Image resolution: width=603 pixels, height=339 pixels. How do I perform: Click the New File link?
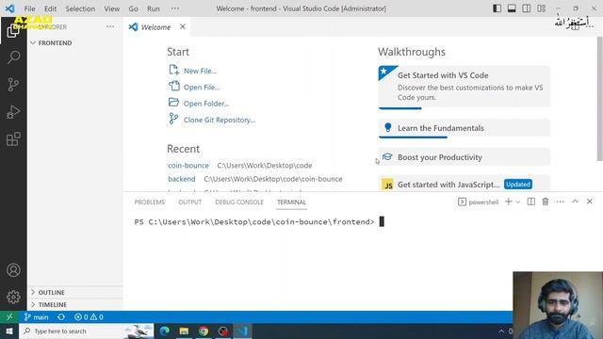click(x=200, y=72)
